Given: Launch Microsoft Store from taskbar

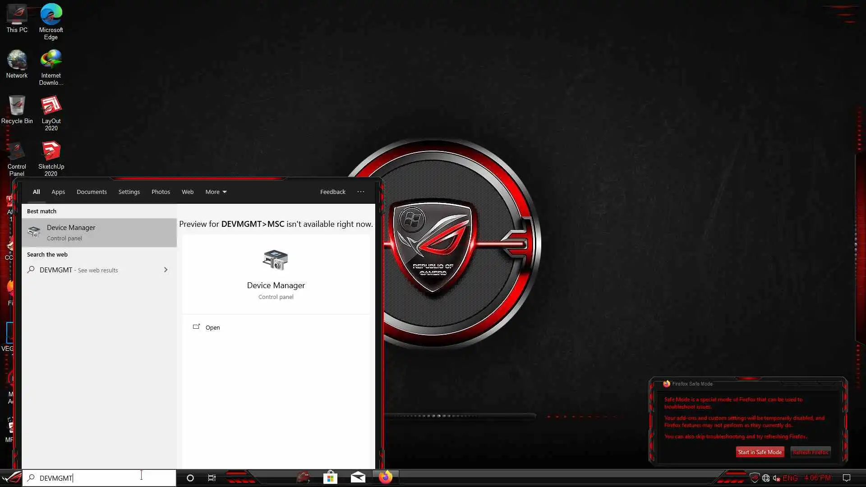Looking at the screenshot, I should click(331, 478).
